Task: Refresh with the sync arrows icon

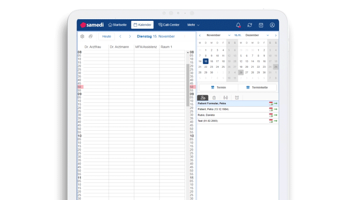Action: (250, 25)
